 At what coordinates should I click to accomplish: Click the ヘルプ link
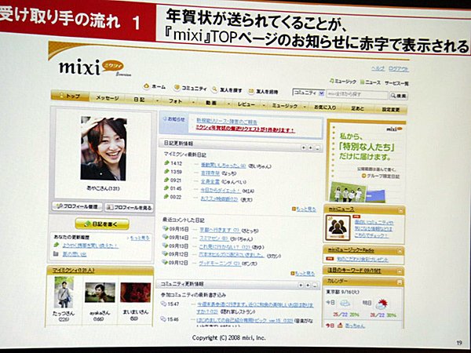378,68
